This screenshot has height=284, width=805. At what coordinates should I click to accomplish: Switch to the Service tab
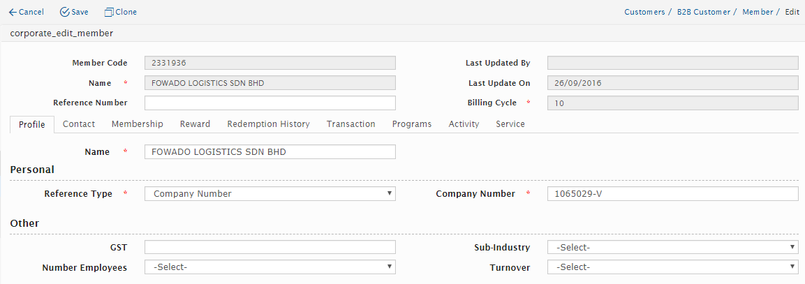(510, 124)
